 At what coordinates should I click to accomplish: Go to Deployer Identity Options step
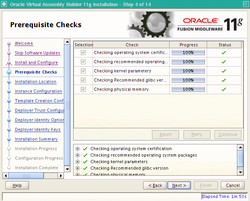tap(39, 120)
